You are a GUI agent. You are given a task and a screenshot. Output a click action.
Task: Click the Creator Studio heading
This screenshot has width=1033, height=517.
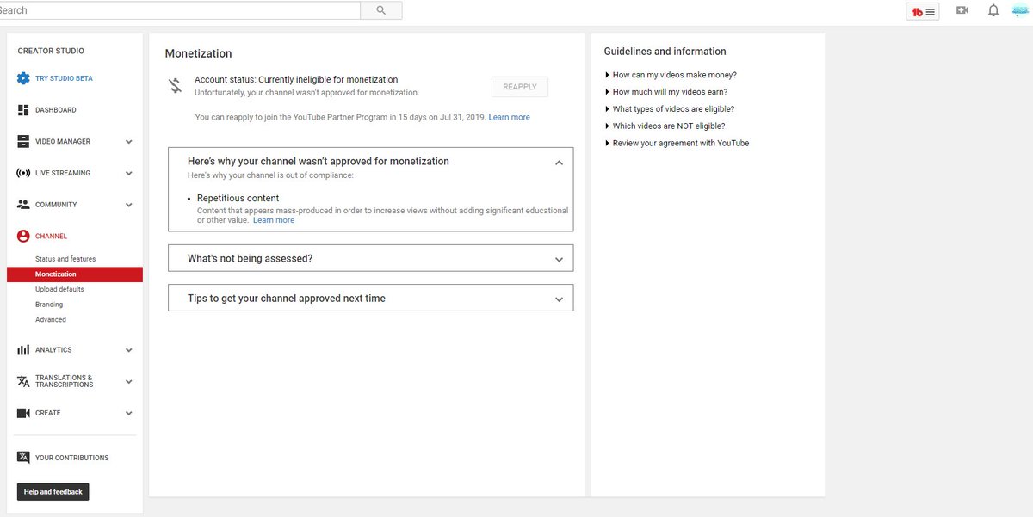[x=51, y=51]
